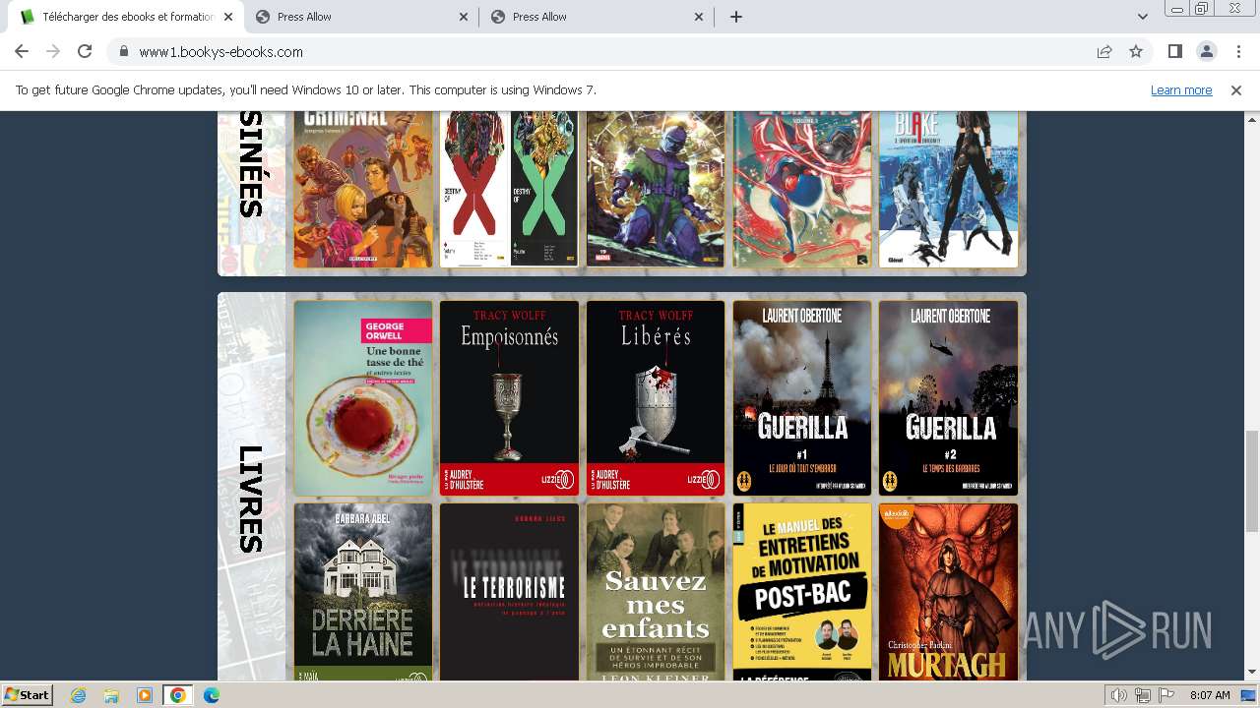The image size is (1260, 708).
Task: Open Destiny of X comic cover
Action: (x=509, y=189)
